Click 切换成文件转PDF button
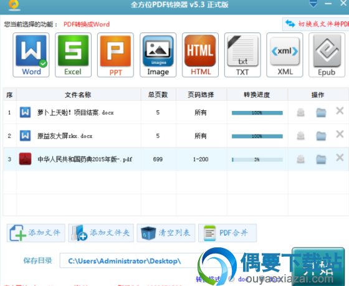This screenshot has width=349, height=286. (x=315, y=24)
